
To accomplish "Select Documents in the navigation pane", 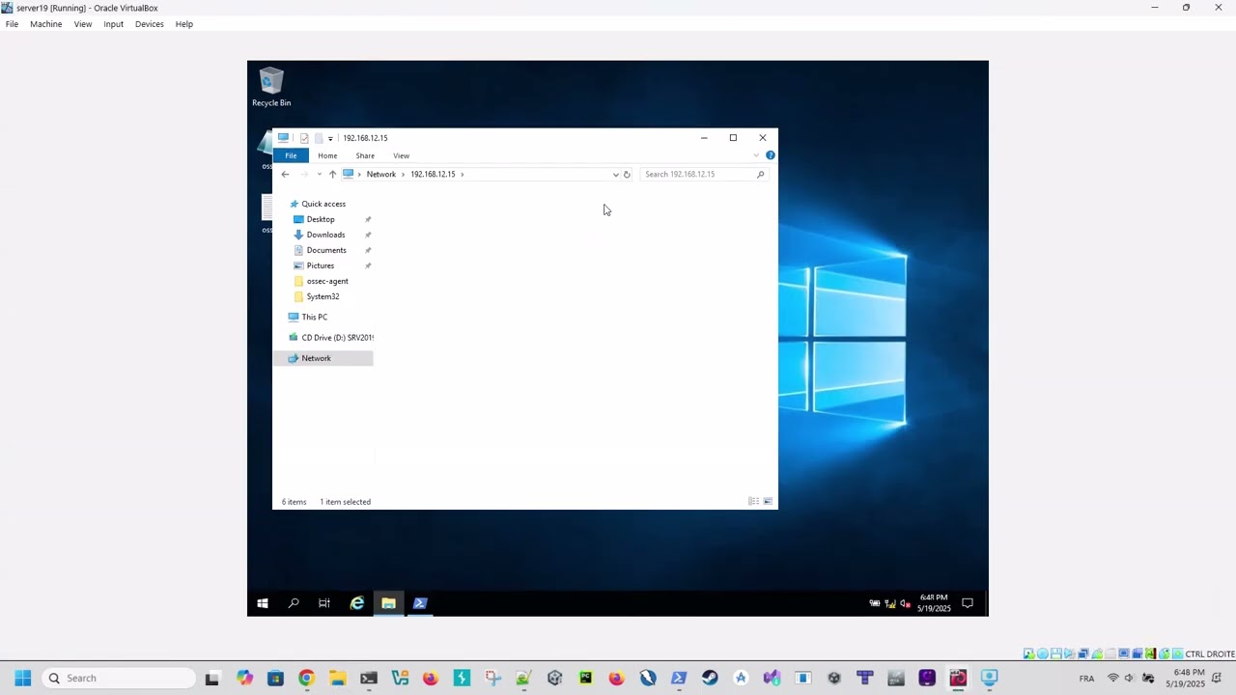I will [326, 250].
